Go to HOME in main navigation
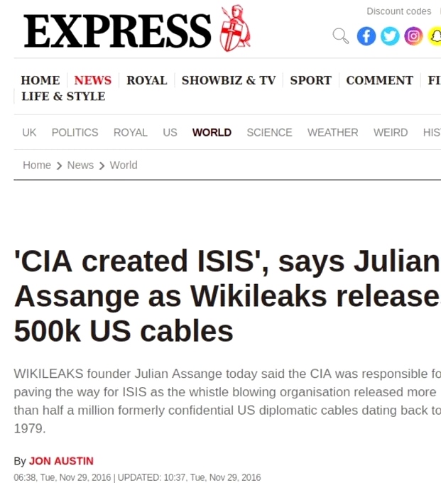 click(40, 80)
